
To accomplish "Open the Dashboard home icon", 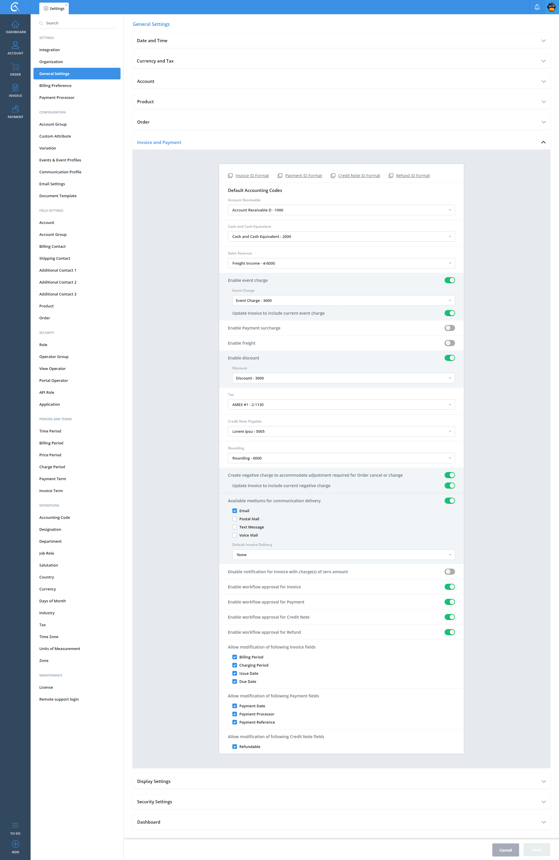I will (x=15, y=25).
